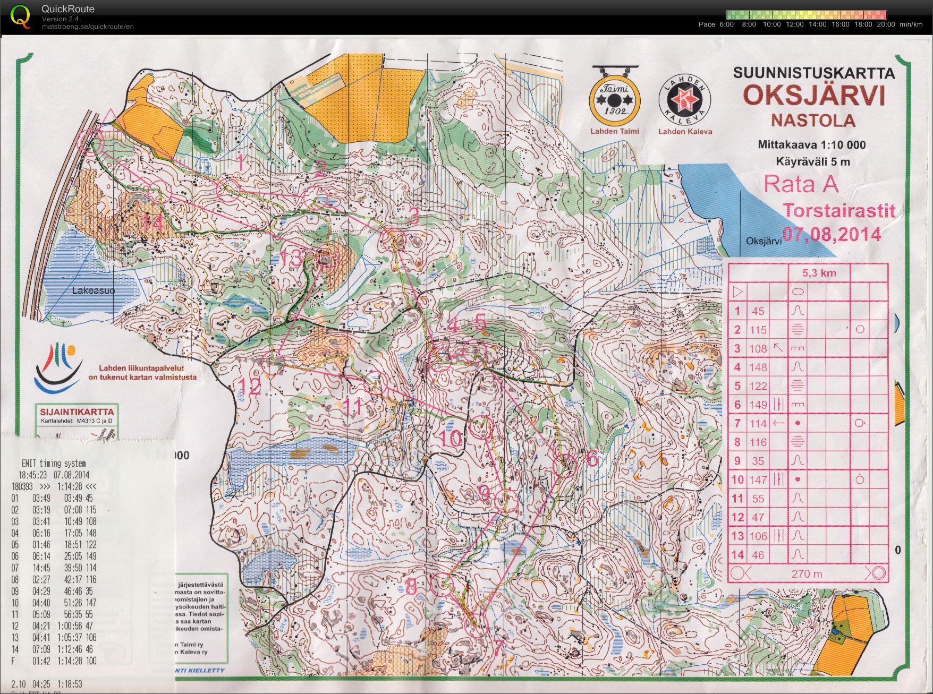Open the matstroeng.se/quickroute/en link

click(x=88, y=27)
